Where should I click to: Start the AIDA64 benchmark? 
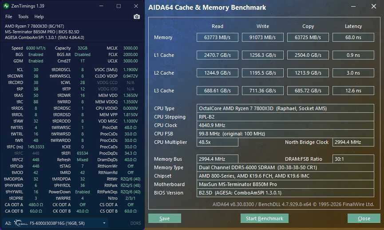[x=265, y=218]
